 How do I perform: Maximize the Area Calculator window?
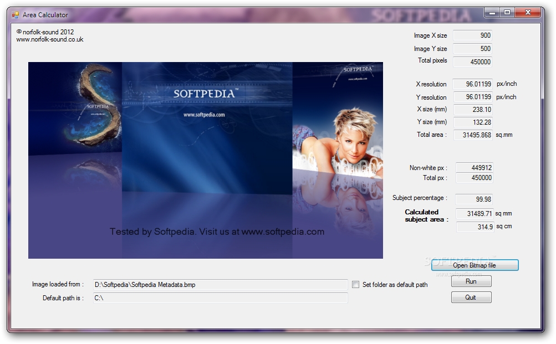(507, 13)
